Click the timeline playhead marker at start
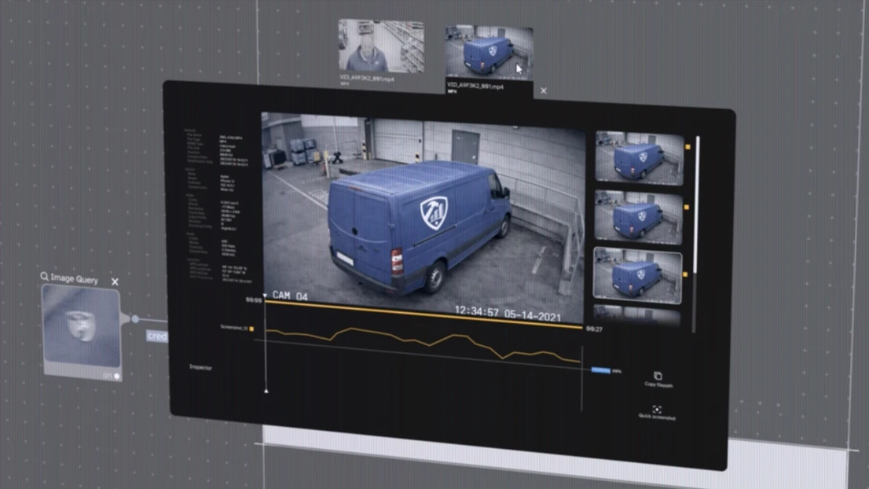Screen dimensions: 869x489 [265, 296]
